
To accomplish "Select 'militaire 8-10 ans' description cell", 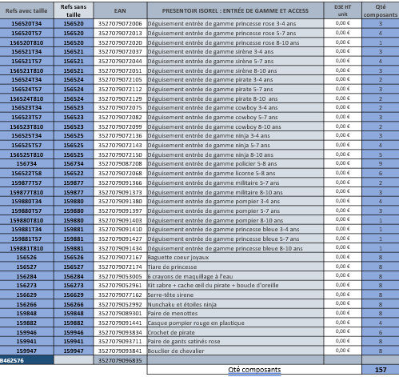I will (x=235, y=192).
